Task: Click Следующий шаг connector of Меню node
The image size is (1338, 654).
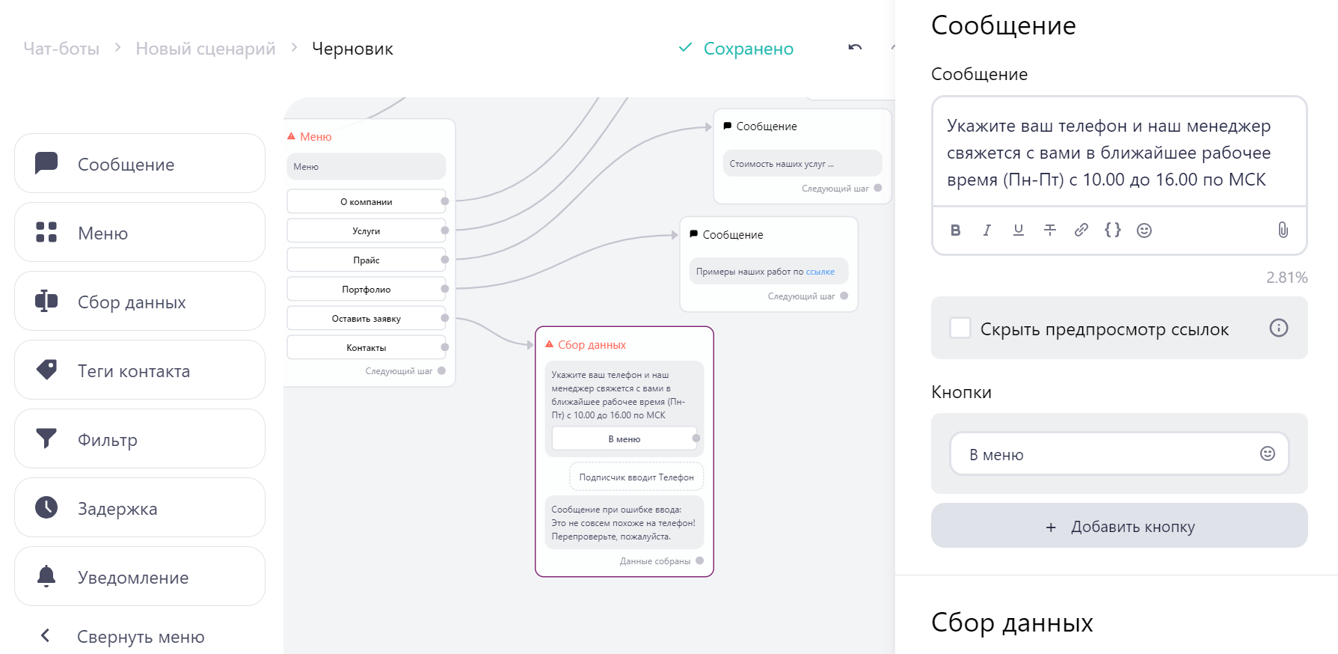Action: (441, 370)
